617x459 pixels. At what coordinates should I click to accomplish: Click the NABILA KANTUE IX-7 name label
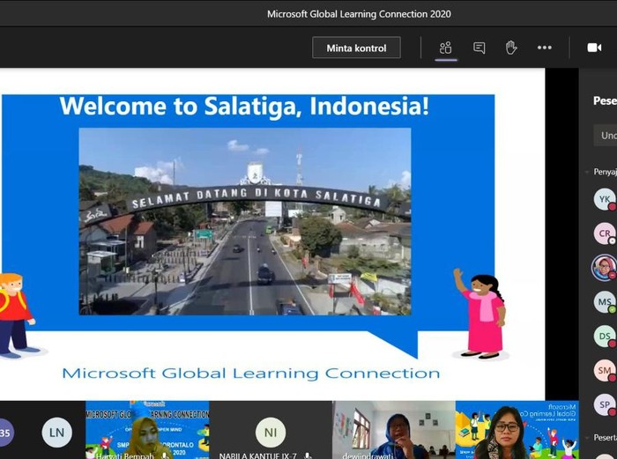[x=257, y=455]
